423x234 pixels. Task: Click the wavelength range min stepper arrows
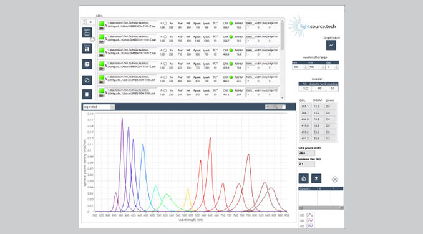(306, 67)
